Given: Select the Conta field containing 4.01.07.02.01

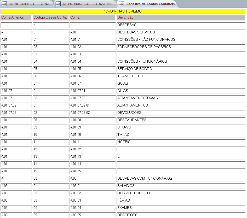Looking at the screenshot, I should 93,105.
